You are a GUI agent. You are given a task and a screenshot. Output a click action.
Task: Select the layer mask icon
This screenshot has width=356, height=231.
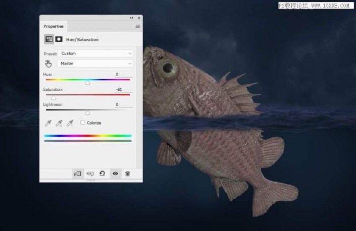click(x=59, y=39)
